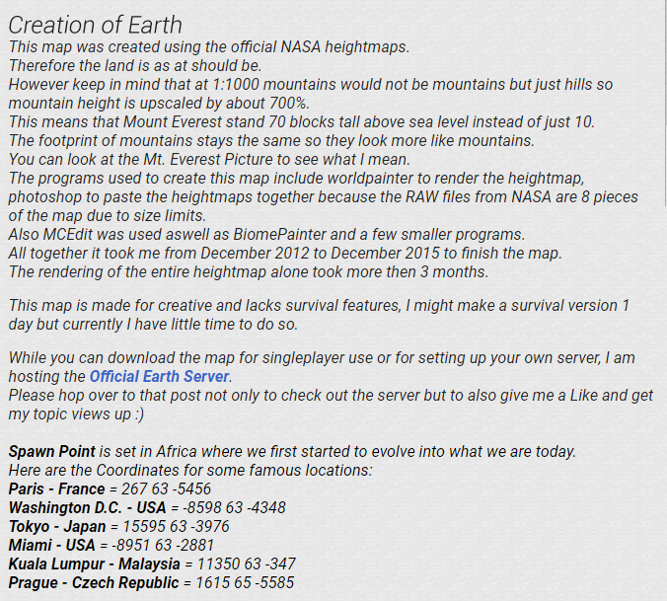The width and height of the screenshot is (667, 601).
Task: Click the Tokyo - Japan location label
Action: [57, 526]
